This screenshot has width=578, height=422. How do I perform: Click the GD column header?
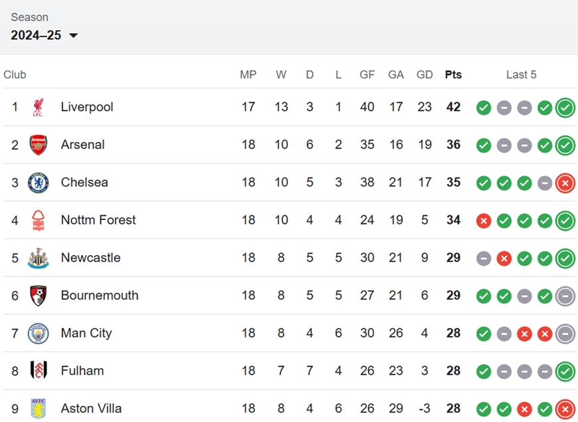425,74
